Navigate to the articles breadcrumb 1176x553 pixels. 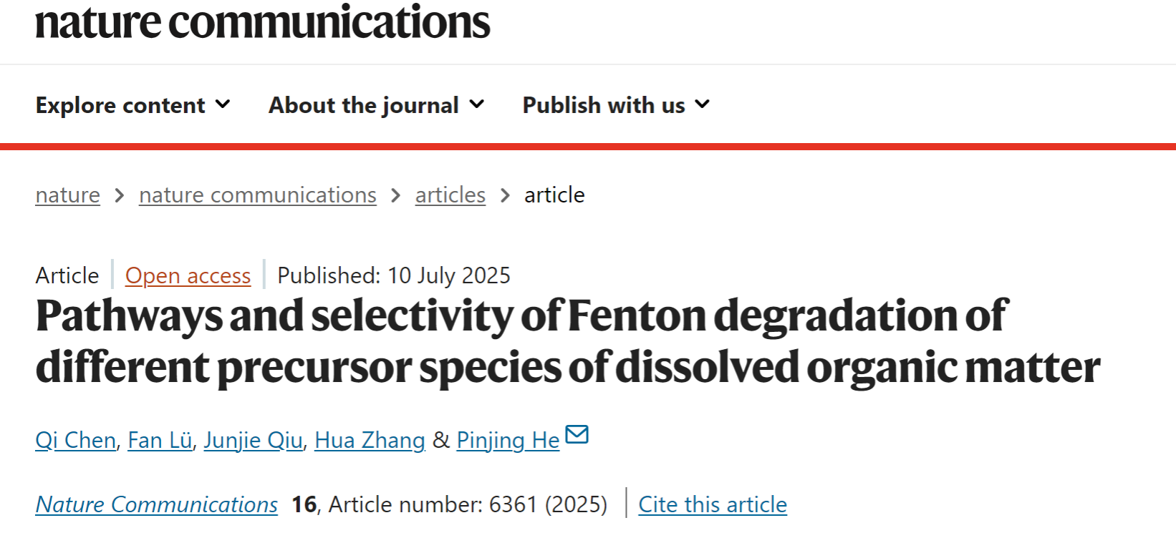(450, 195)
